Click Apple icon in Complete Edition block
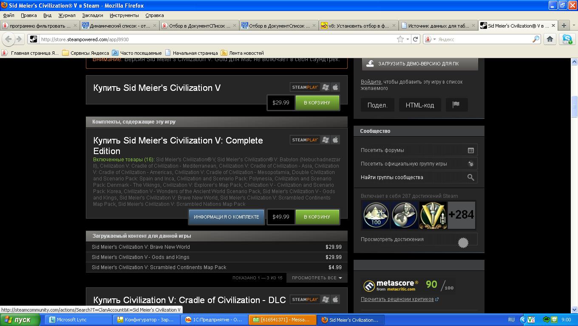578x326 pixels. point(335,140)
